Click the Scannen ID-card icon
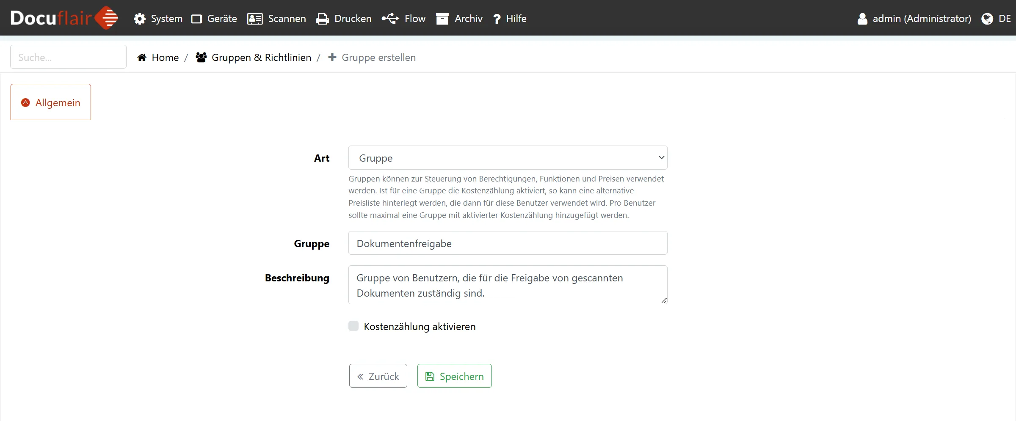 (255, 19)
